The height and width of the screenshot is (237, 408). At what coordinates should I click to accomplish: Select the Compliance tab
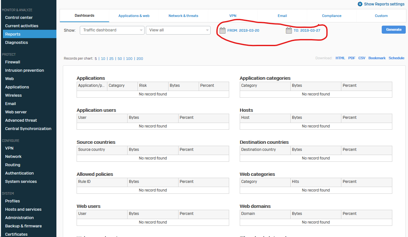331,16
